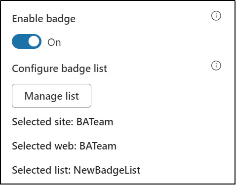Show info tooltip for Configure badge list
Screen dimensions: 236x185
216,66
